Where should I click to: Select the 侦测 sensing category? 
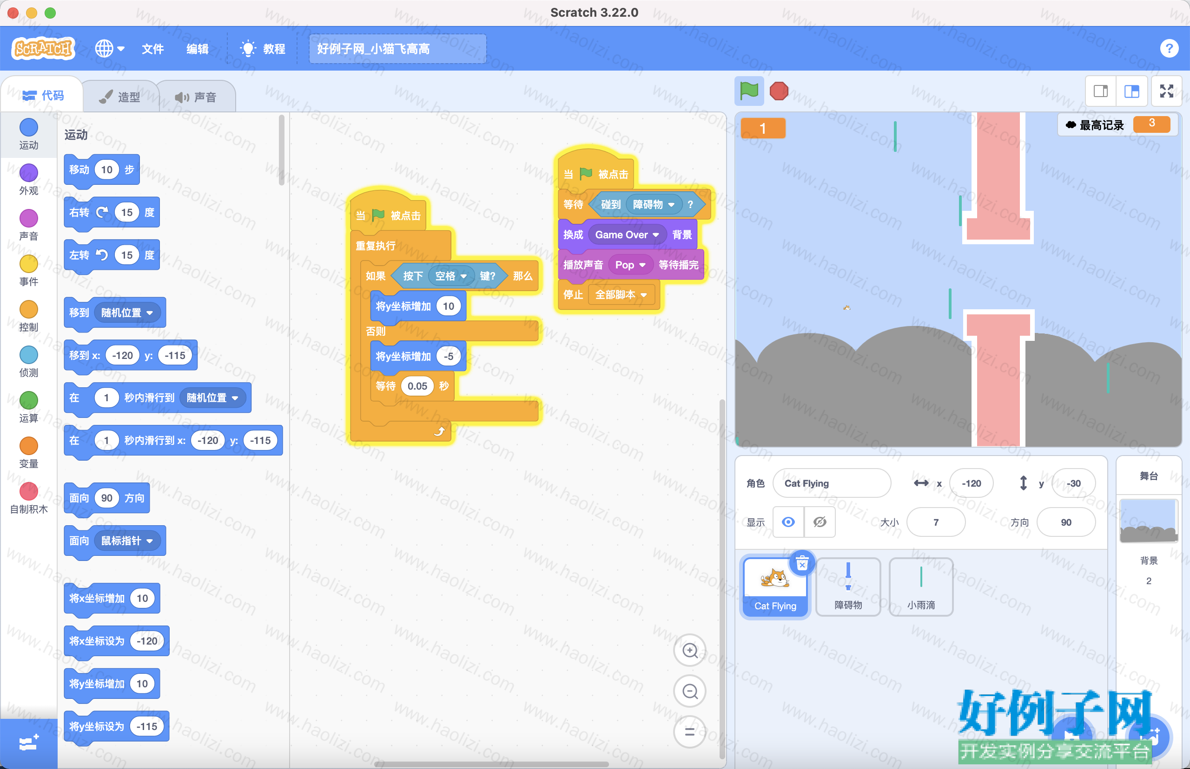pos(28,362)
